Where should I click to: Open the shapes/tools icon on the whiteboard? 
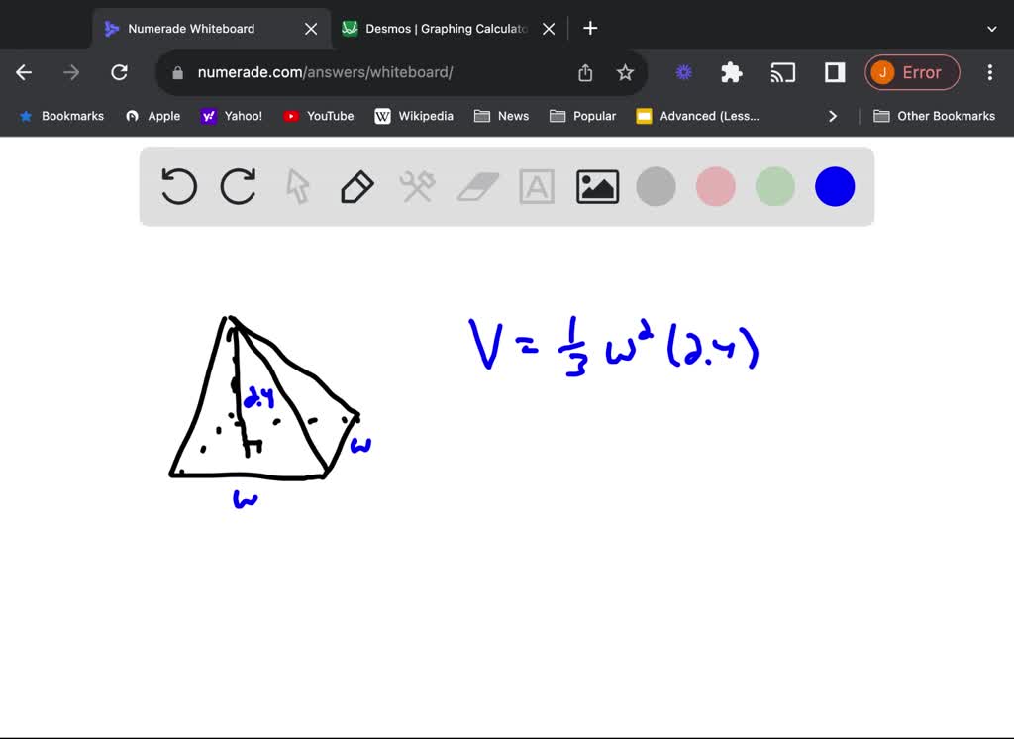pos(417,186)
